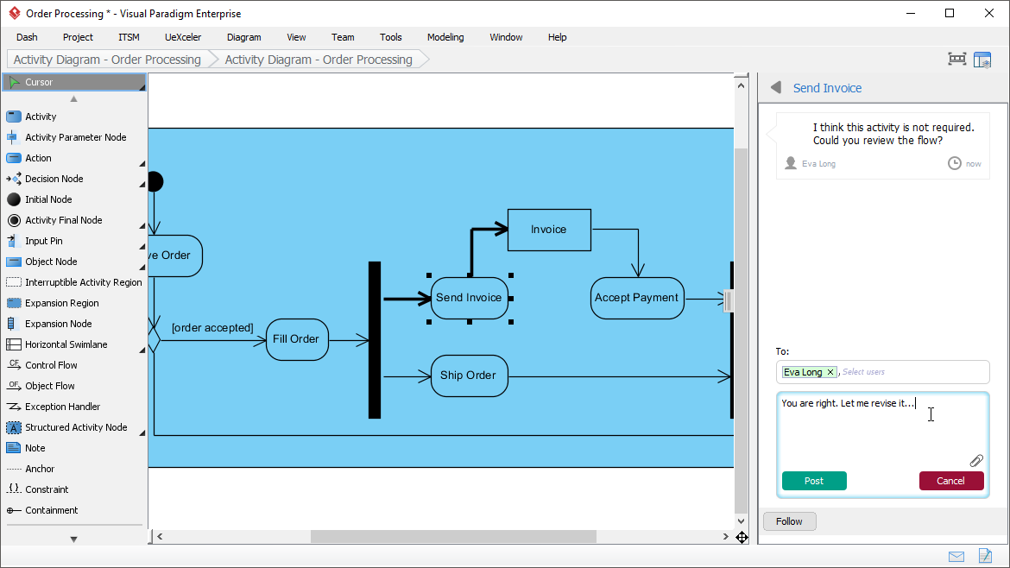Cancel the reply comment
This screenshot has height=568, width=1010.
[x=951, y=481]
